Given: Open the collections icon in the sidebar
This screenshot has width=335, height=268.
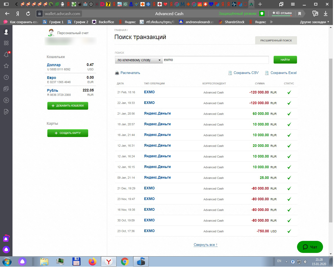Looking at the screenshot, I should coord(6,89).
